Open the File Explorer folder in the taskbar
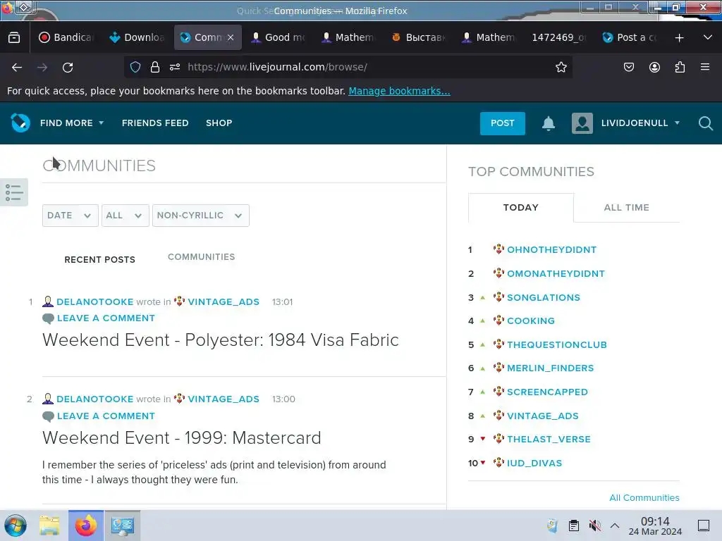Screen dimensions: 722x541 pyautogui.click(x=50, y=526)
